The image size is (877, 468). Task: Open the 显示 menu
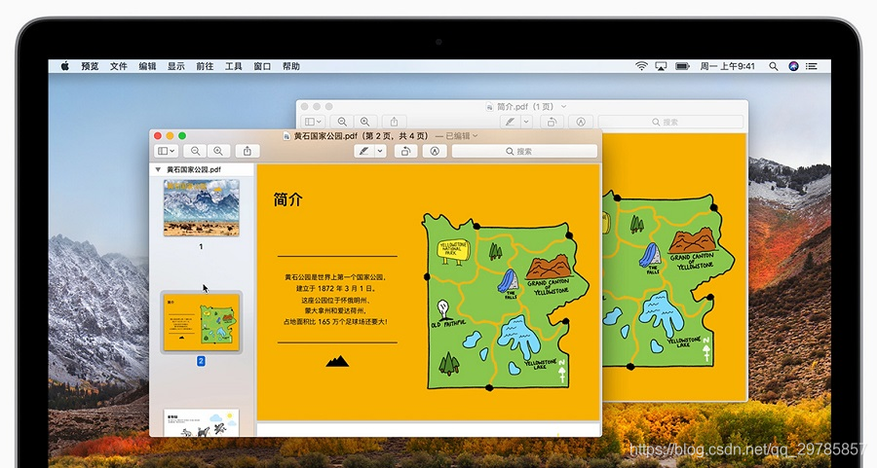tap(176, 66)
